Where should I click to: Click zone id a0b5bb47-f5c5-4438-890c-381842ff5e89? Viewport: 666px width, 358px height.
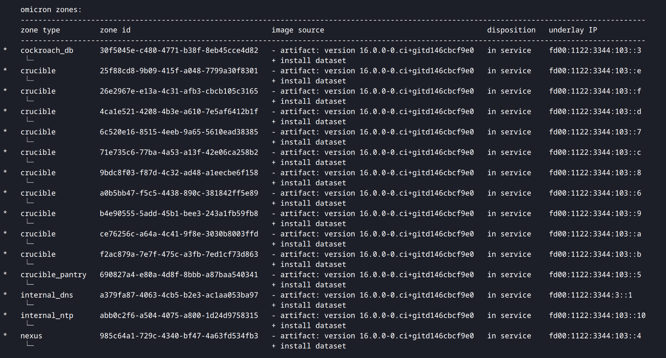click(179, 193)
